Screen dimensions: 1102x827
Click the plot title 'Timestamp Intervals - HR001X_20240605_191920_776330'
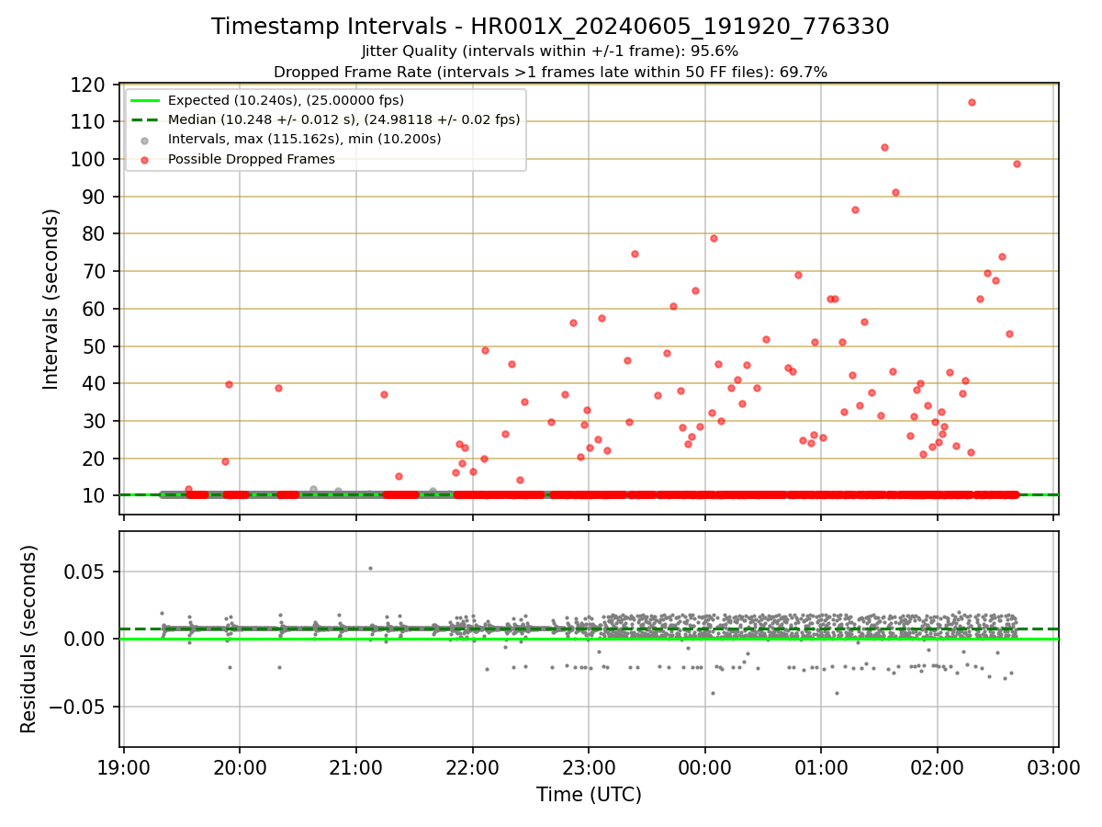pyautogui.click(x=550, y=27)
